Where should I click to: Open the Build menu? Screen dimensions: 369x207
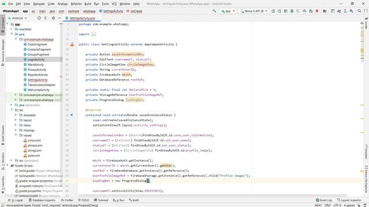[88, 4]
